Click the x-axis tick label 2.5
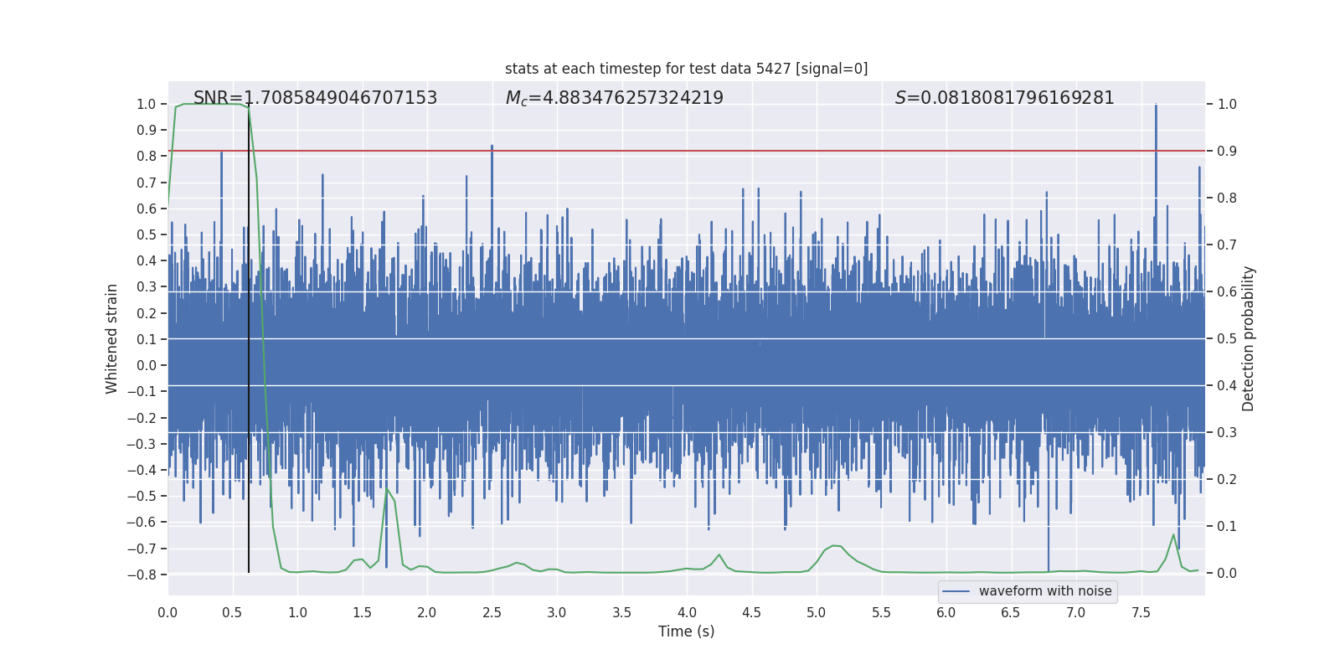The width and height of the screenshot is (1340, 670). 492,613
